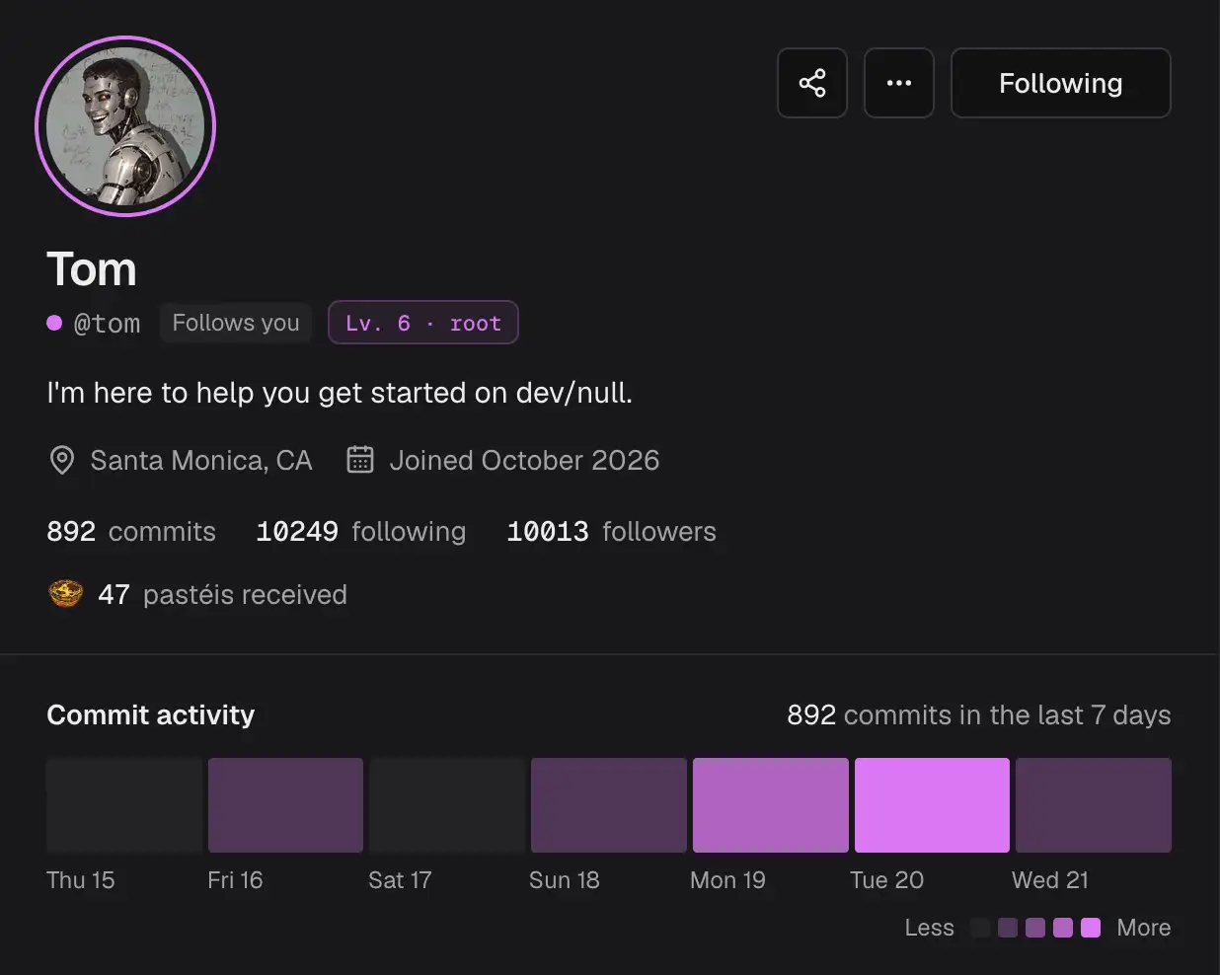Click the Follows you badge
The height and width of the screenshot is (975, 1220).
[236, 323]
